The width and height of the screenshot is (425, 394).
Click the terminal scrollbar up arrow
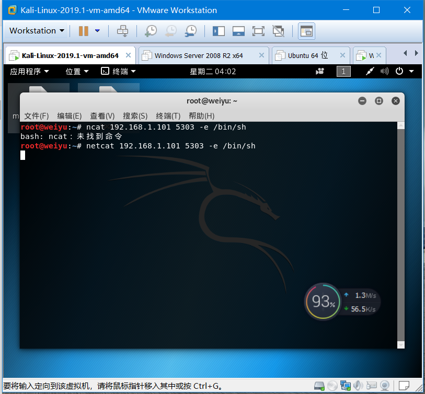click(x=401, y=125)
